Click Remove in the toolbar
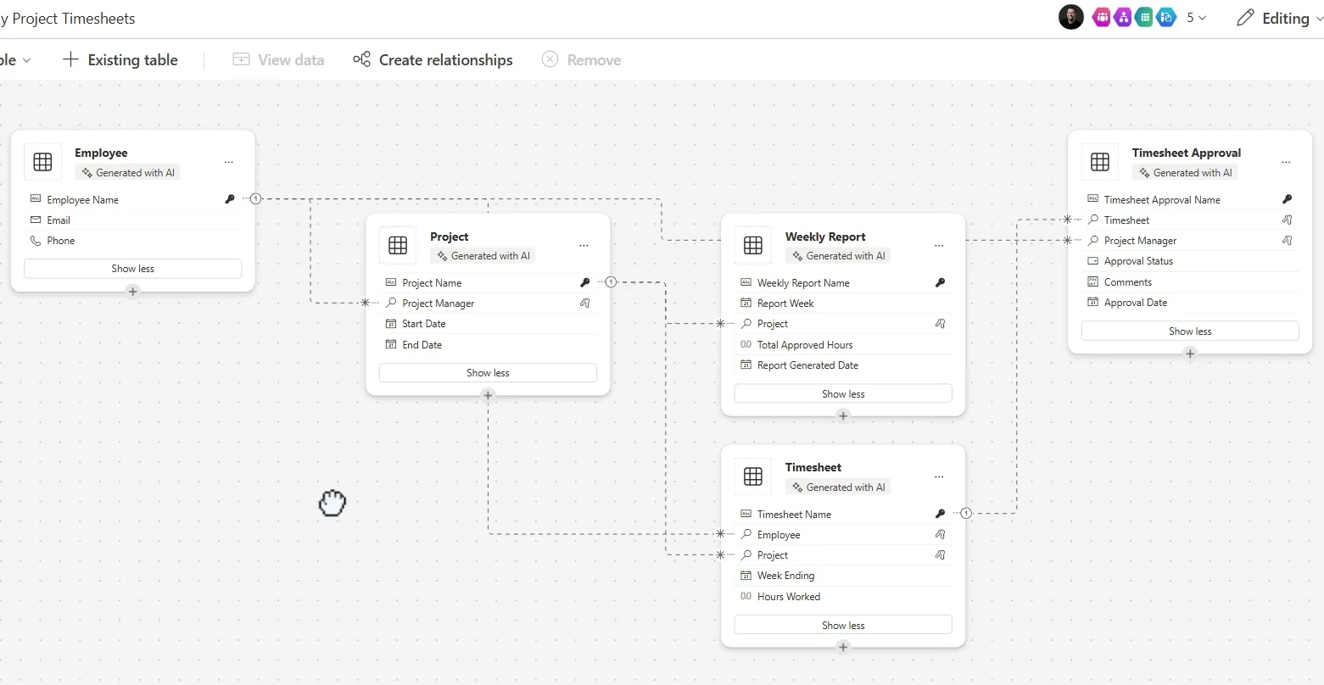 point(581,60)
